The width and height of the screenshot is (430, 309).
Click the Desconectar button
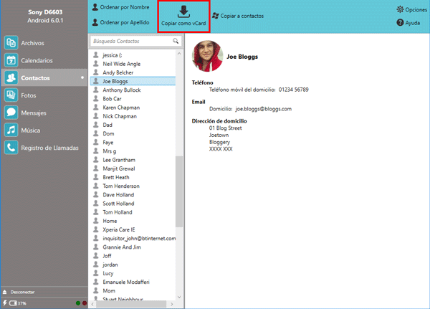point(22,292)
